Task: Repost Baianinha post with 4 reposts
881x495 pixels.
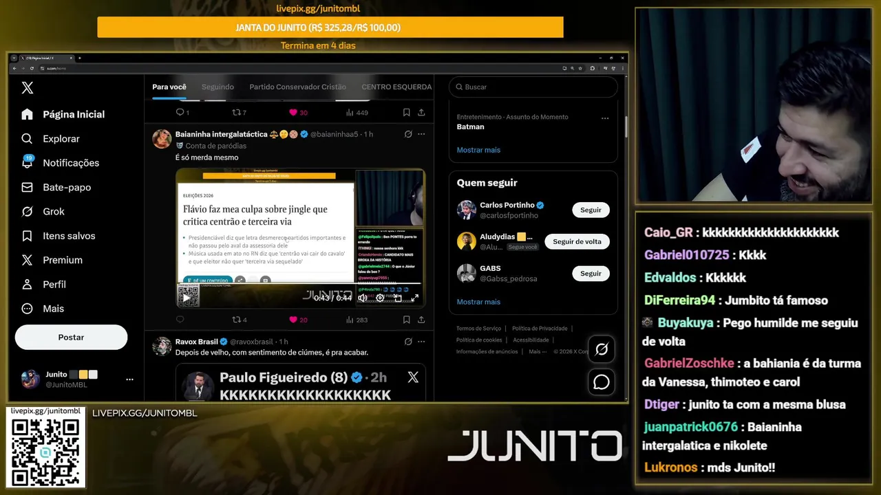Action: [240, 320]
